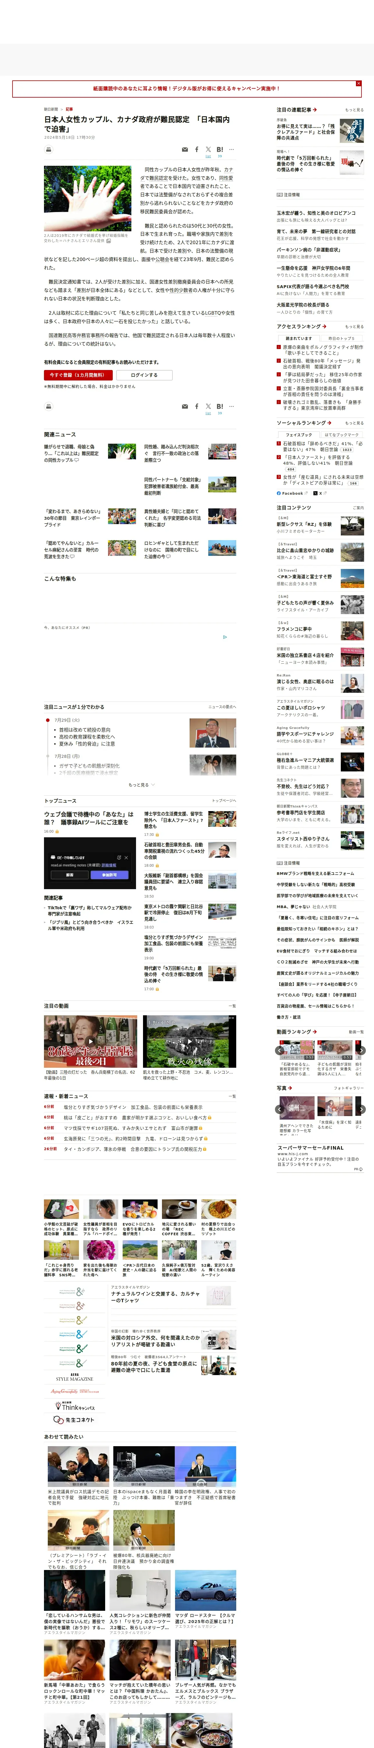The height and width of the screenshot is (1748, 374).
Task: Click トップページへ link
Action: coord(224,801)
